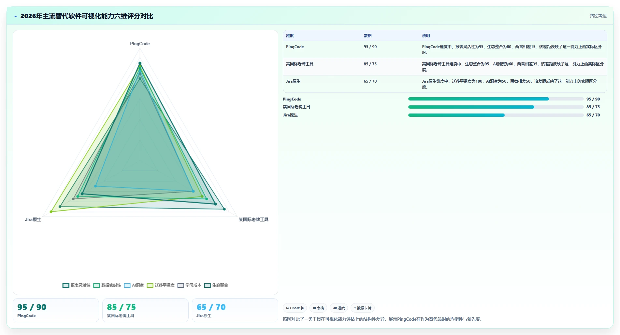This screenshot has height=335, width=620.
Task: Open the 65 / 70 Jira原生 data card
Action: click(235, 310)
